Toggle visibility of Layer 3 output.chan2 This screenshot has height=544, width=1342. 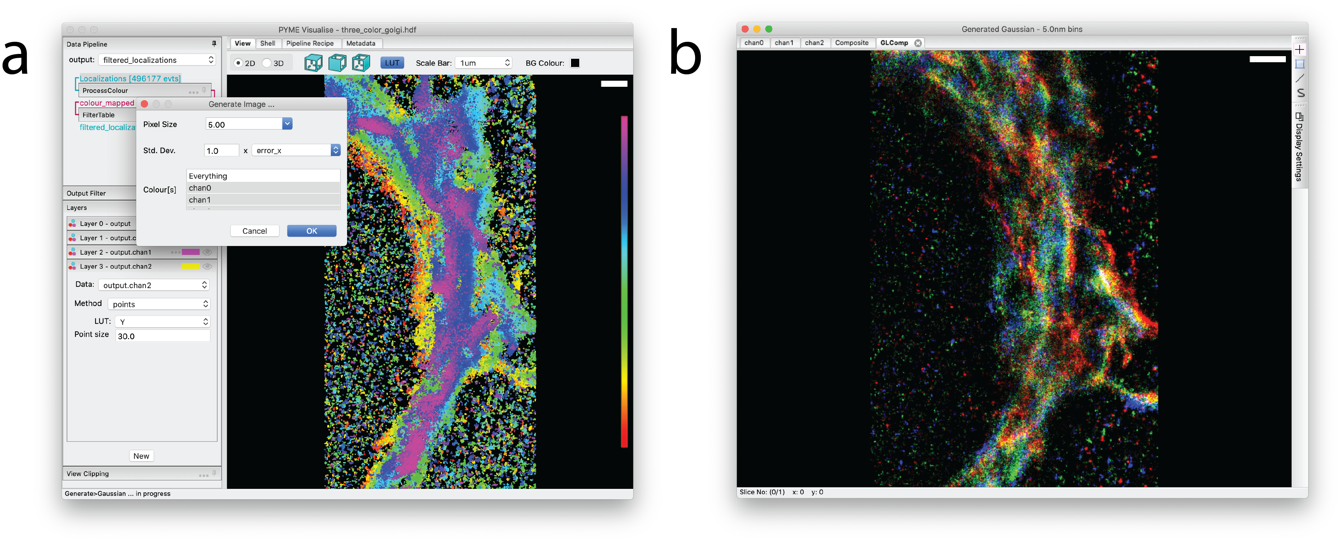tap(207, 266)
